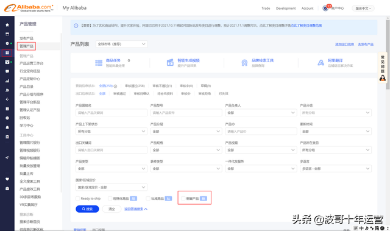Click the chat message icon in sidebar
The image size is (390, 231).
pyautogui.click(x=7, y=71)
